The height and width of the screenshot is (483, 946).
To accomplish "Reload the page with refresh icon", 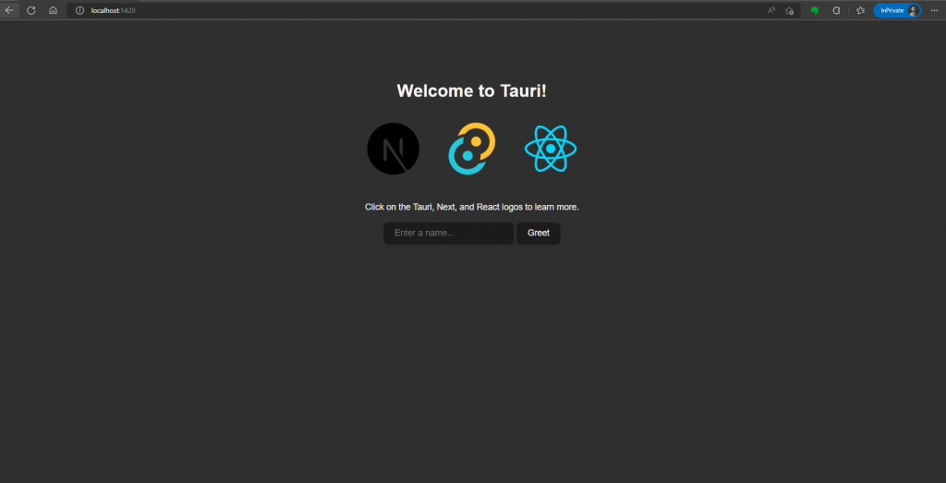I will [x=31, y=10].
